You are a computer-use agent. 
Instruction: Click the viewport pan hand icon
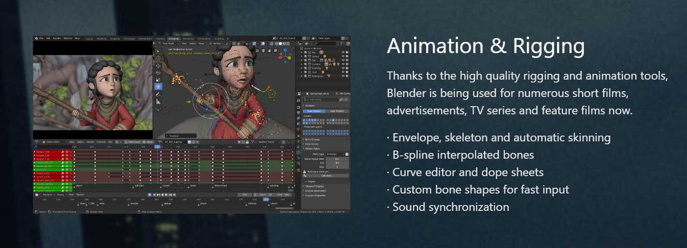(269, 51)
